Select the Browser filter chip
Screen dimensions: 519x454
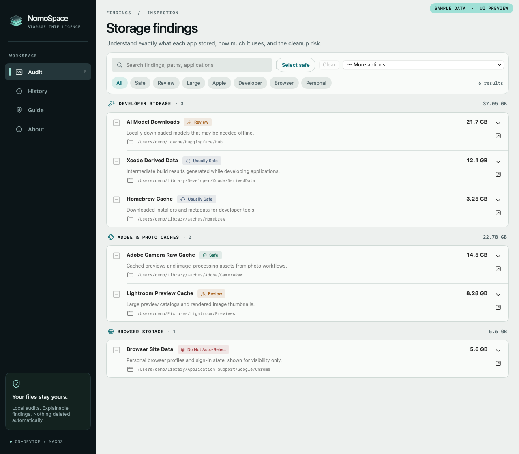coord(284,83)
